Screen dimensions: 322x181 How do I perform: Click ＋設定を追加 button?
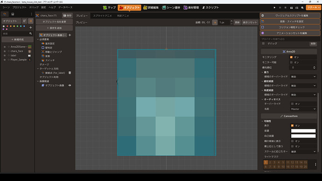tap(54, 28)
